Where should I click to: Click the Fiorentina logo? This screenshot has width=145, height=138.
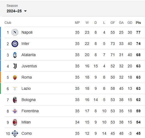point(15,111)
